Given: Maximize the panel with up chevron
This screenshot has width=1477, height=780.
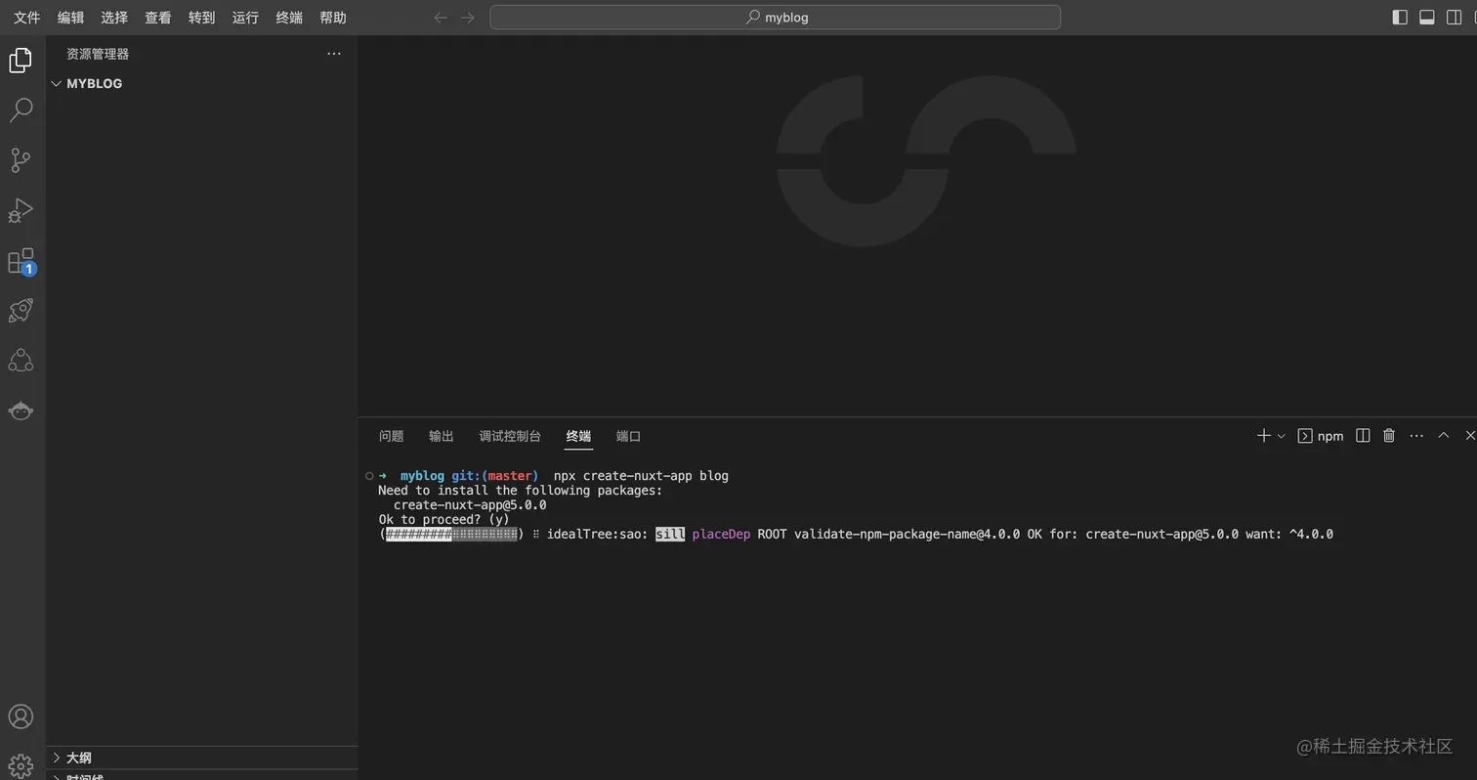Looking at the screenshot, I should point(1443,436).
